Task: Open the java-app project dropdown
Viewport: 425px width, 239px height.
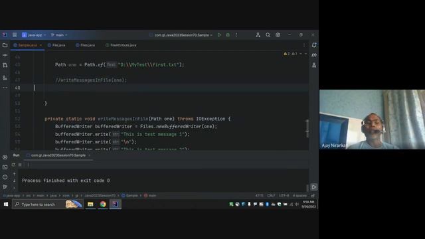Action: point(34,35)
